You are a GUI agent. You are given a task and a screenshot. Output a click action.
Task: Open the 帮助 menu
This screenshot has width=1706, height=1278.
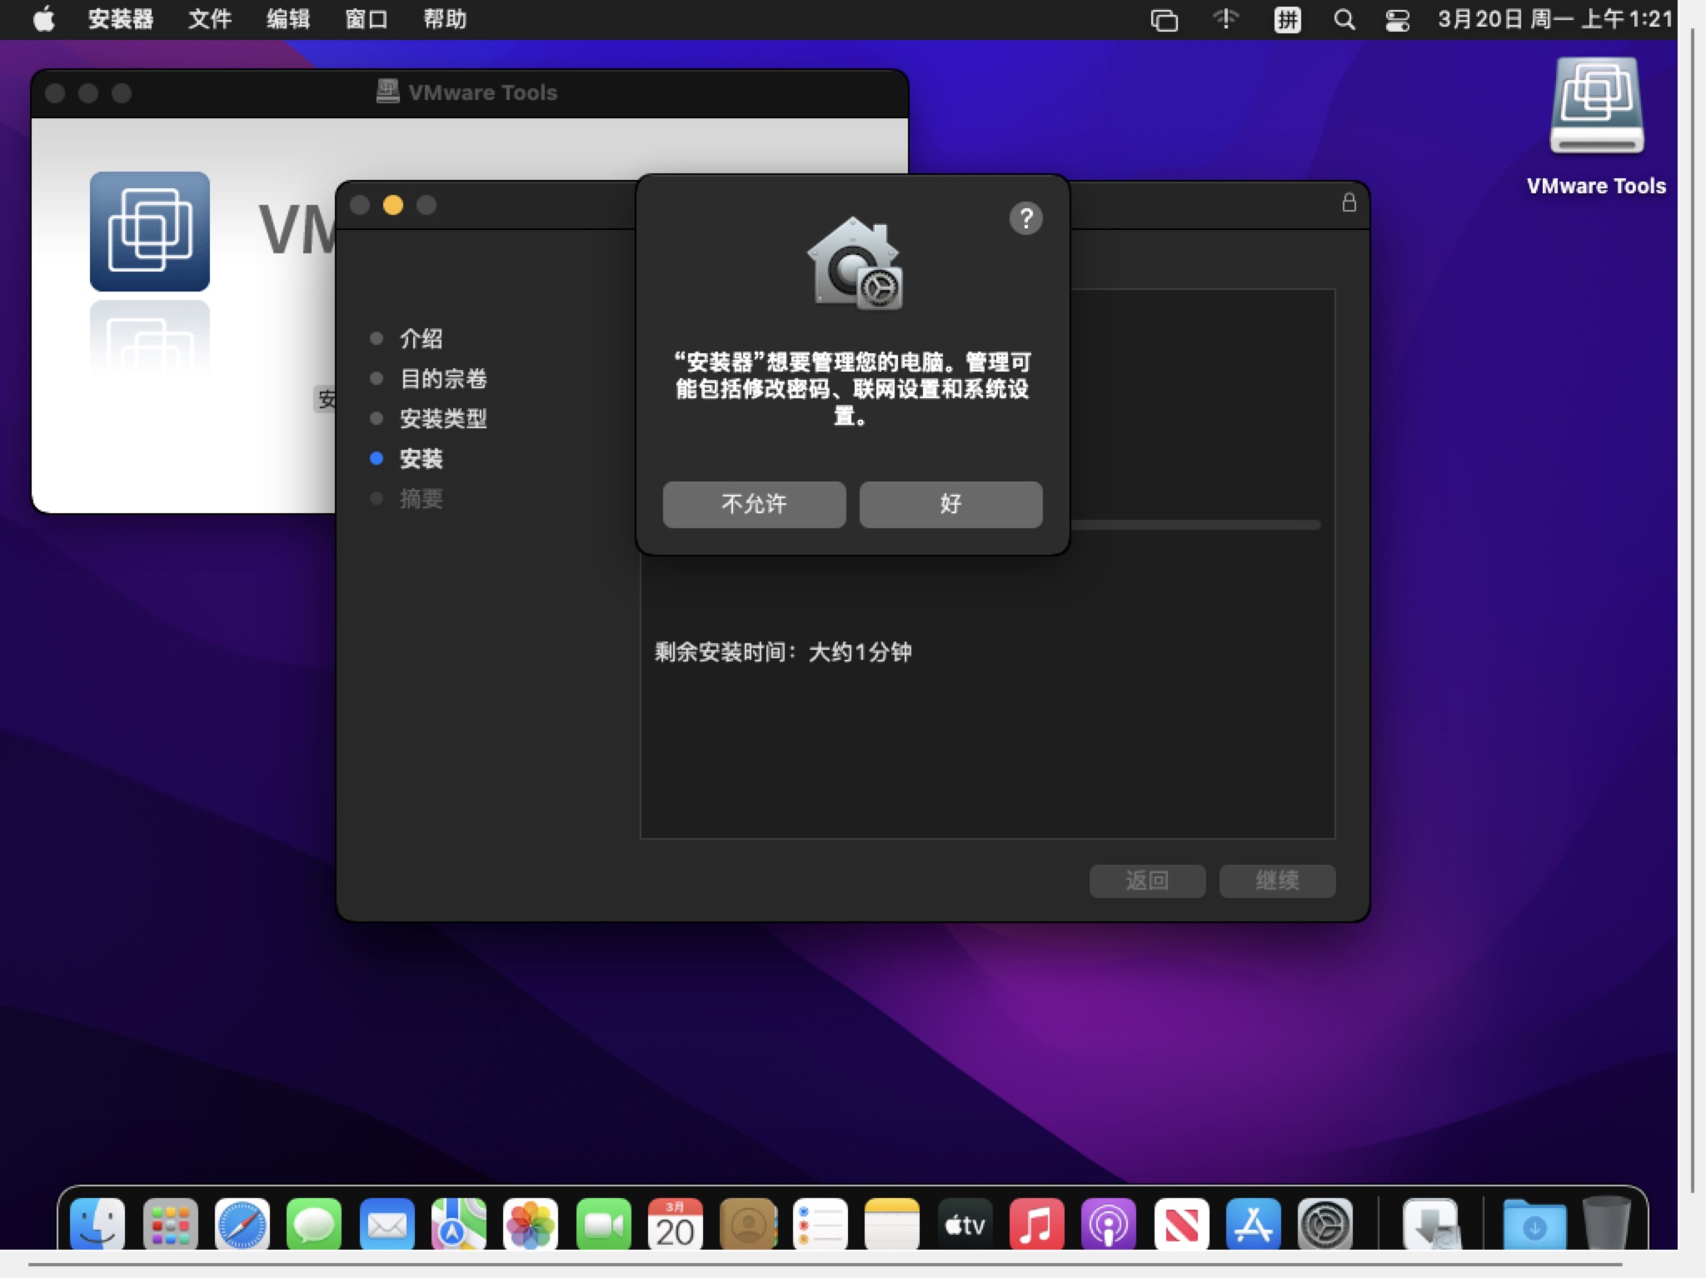click(x=445, y=19)
